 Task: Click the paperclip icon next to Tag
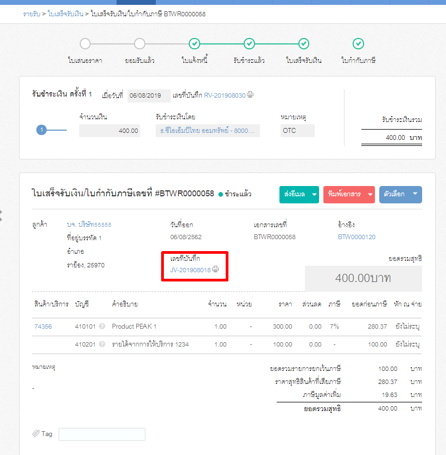37,433
